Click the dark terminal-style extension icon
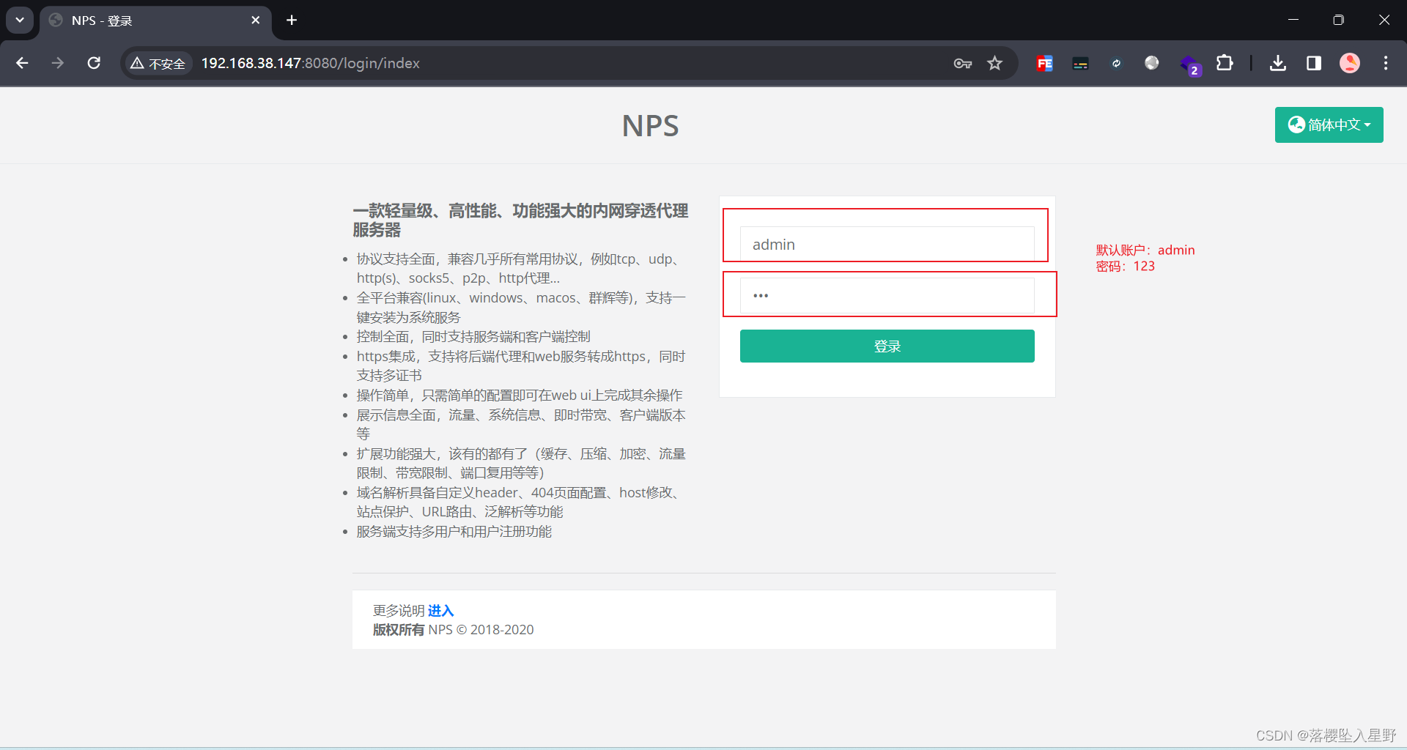The width and height of the screenshot is (1407, 750). pos(1080,64)
